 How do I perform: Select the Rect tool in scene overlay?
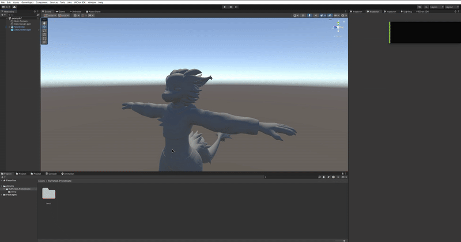click(44, 39)
